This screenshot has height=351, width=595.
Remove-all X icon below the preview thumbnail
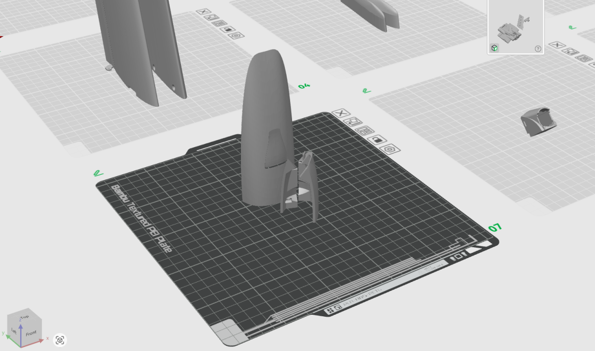click(558, 45)
